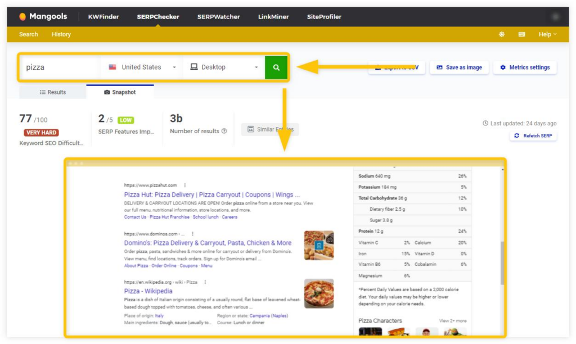Click the LOW SERP features badge

tap(125, 120)
